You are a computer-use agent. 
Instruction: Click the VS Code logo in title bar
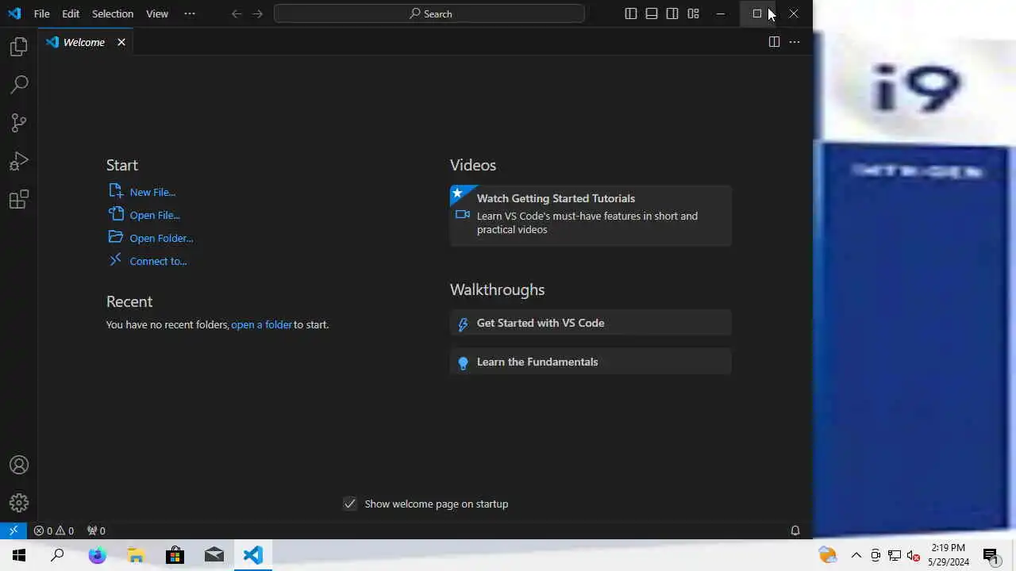tap(14, 13)
